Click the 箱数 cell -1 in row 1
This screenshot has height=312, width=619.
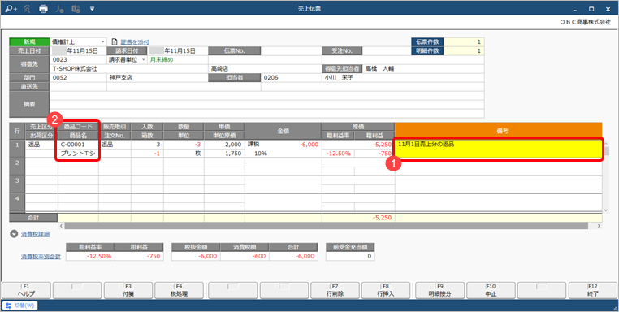click(147, 154)
